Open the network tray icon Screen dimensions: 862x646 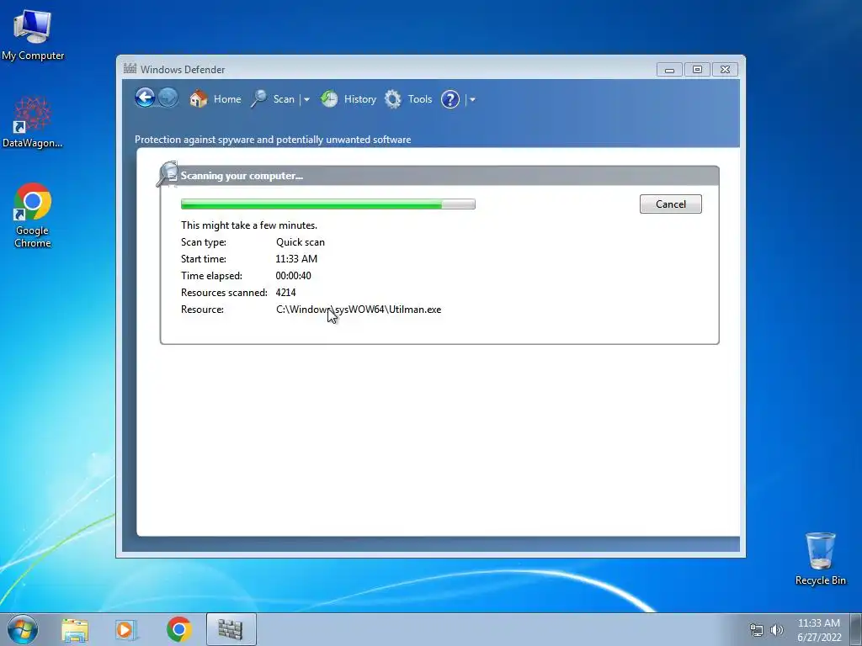[757, 630]
